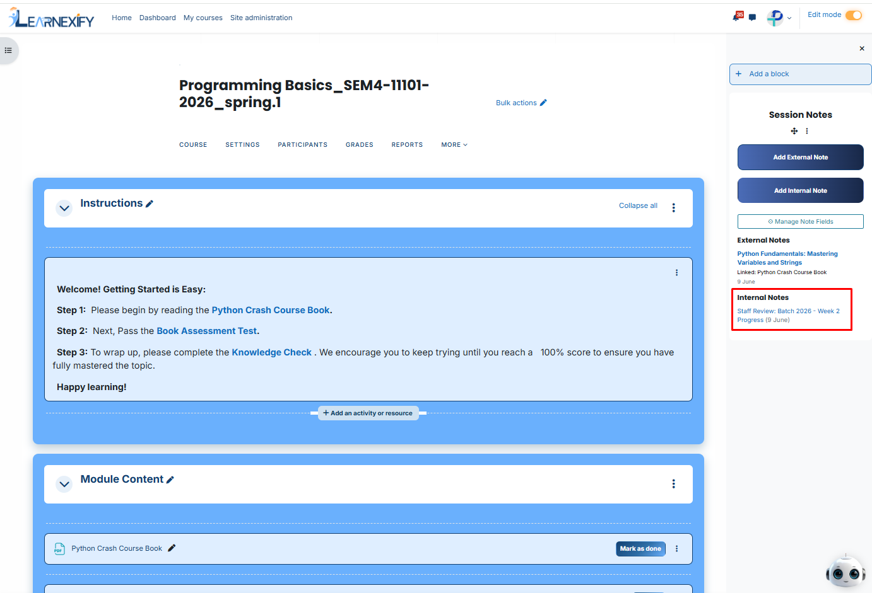Open the notifications bell icon
Viewport: 872px width, 593px height.
pos(736,17)
